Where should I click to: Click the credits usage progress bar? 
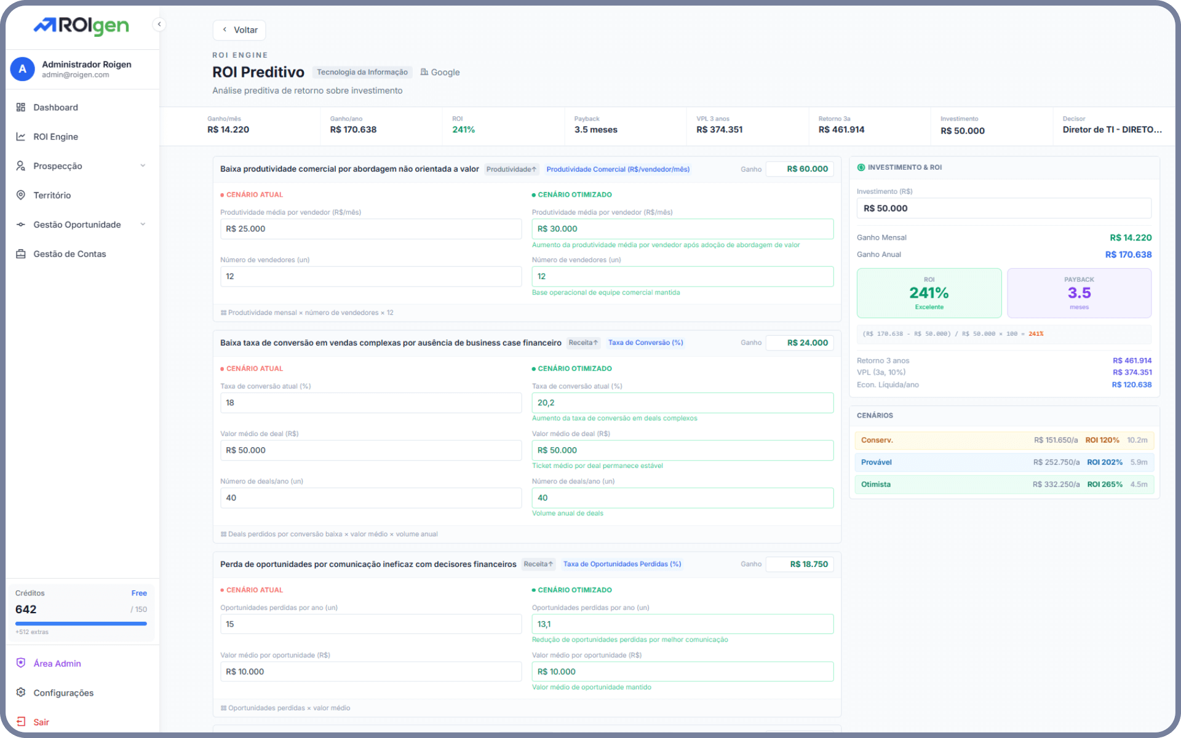click(x=81, y=624)
